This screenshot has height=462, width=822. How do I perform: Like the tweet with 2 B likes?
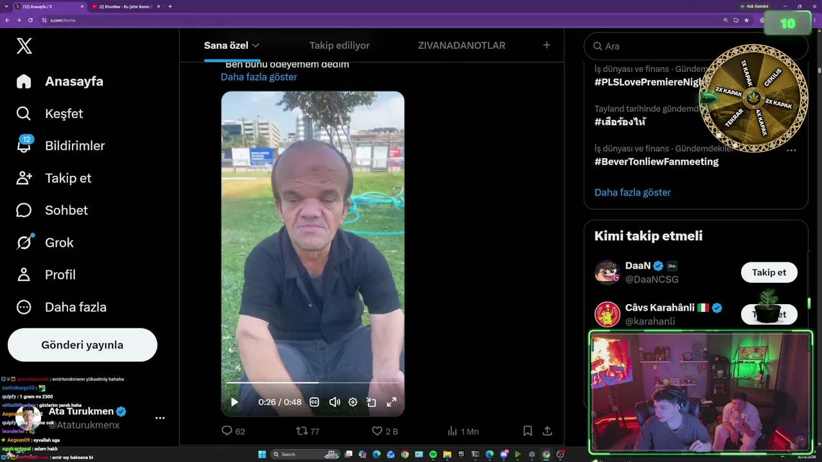click(x=385, y=431)
